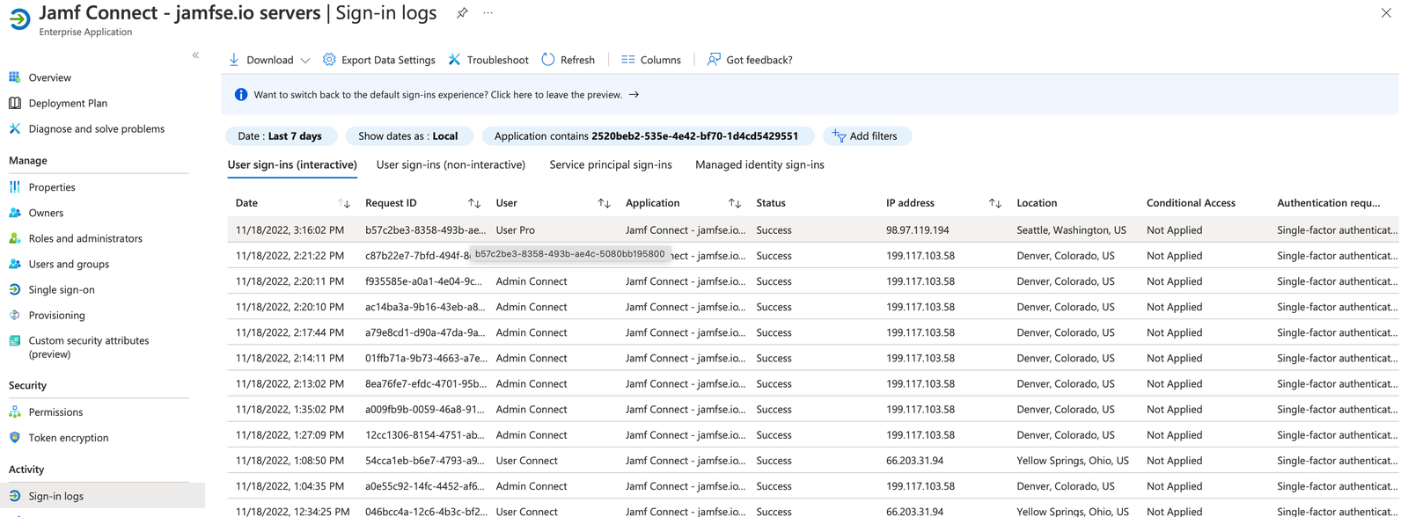Click the Provisioning icon

tap(15, 315)
